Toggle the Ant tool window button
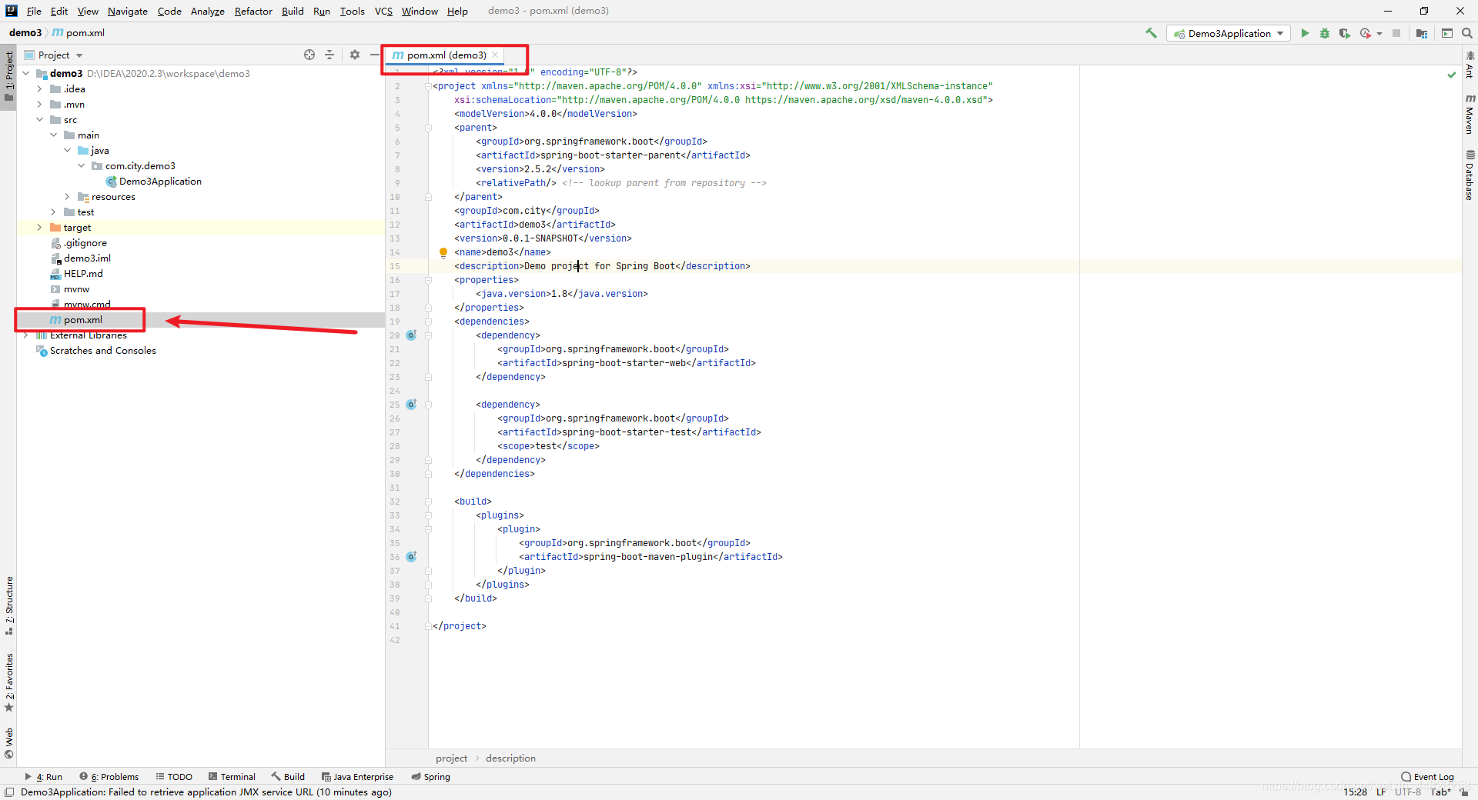 point(1470,65)
